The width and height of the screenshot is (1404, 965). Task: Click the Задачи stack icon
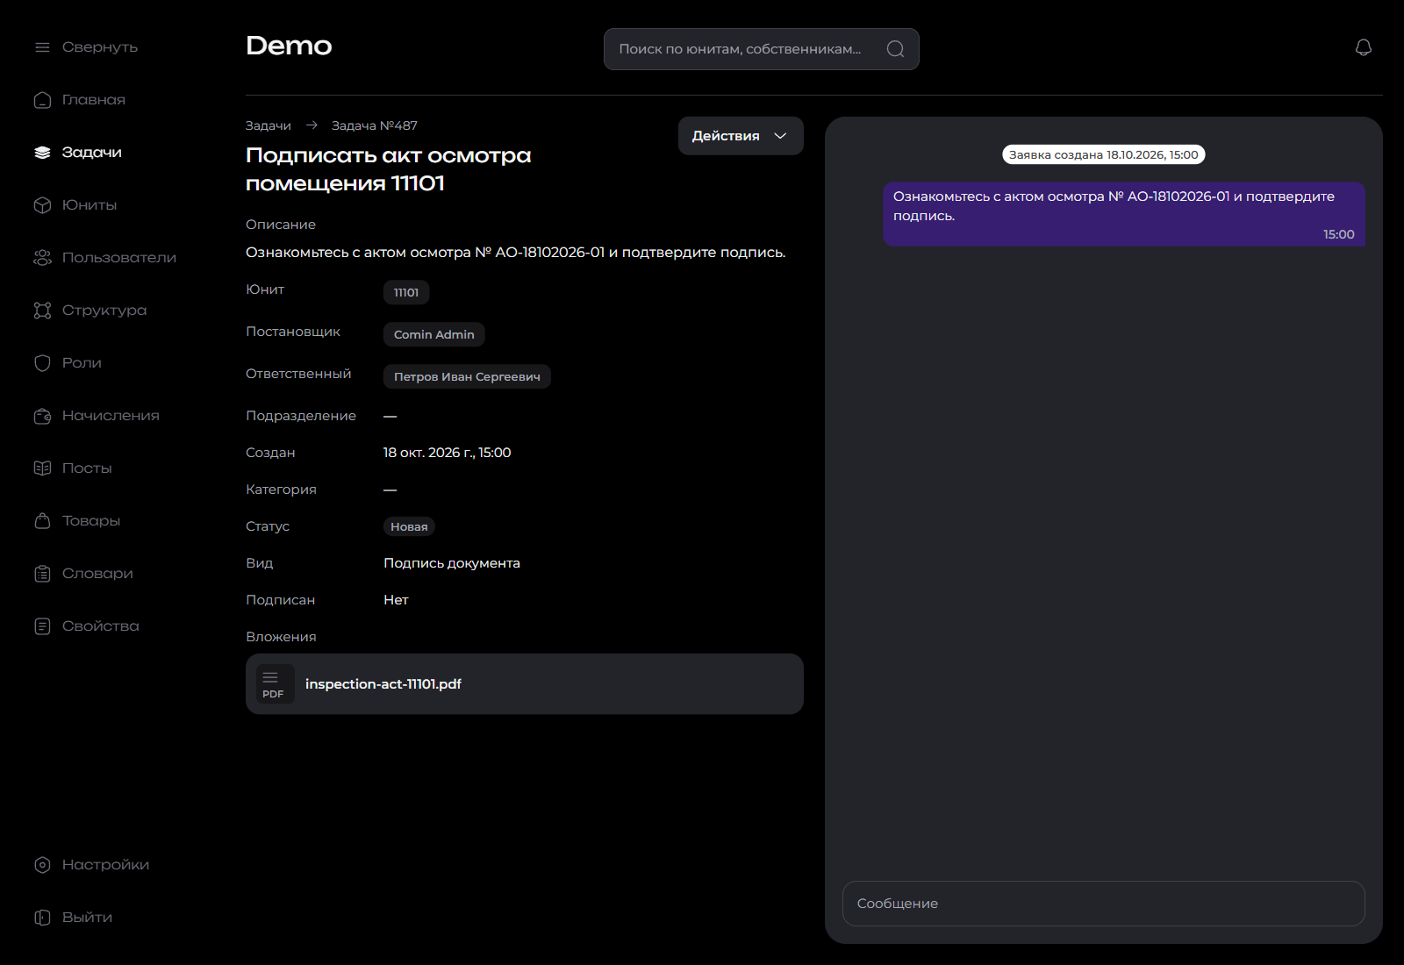[42, 153]
